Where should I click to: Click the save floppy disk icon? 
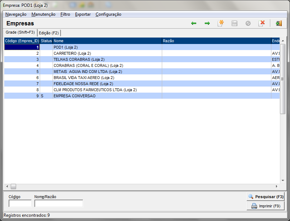click(235, 23)
